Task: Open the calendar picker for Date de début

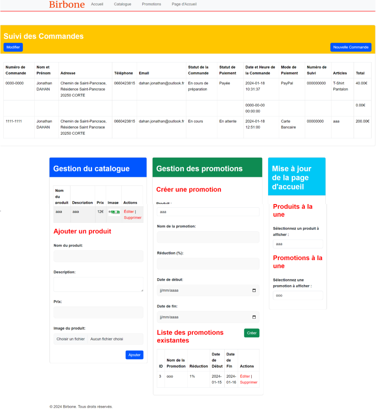Action: pos(254,290)
